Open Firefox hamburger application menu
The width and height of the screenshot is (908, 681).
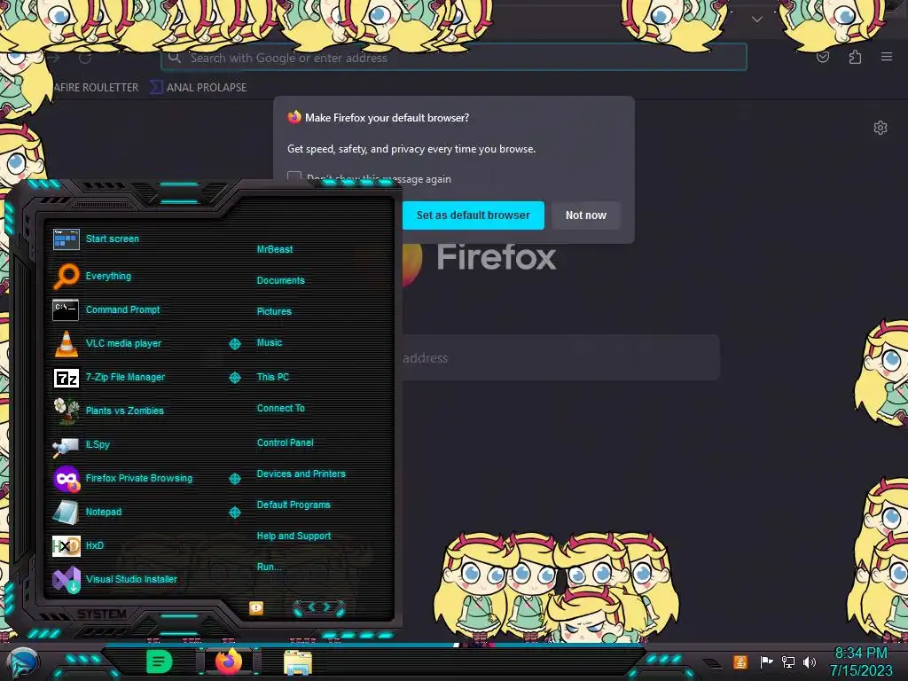(x=887, y=57)
